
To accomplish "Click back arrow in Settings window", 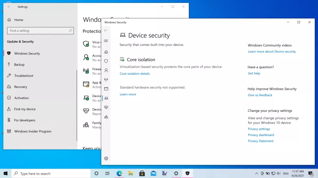I will pos(9,7).
